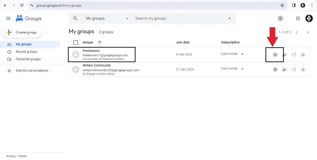This screenshot has width=317, height=160.
Task: Open the Privacy link
Action: [11, 156]
